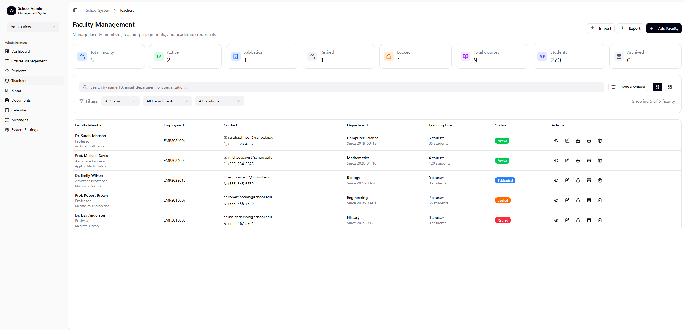The image size is (685, 330).
Task: Delete Dr. Lisa Anderson's record
Action: pos(600,220)
